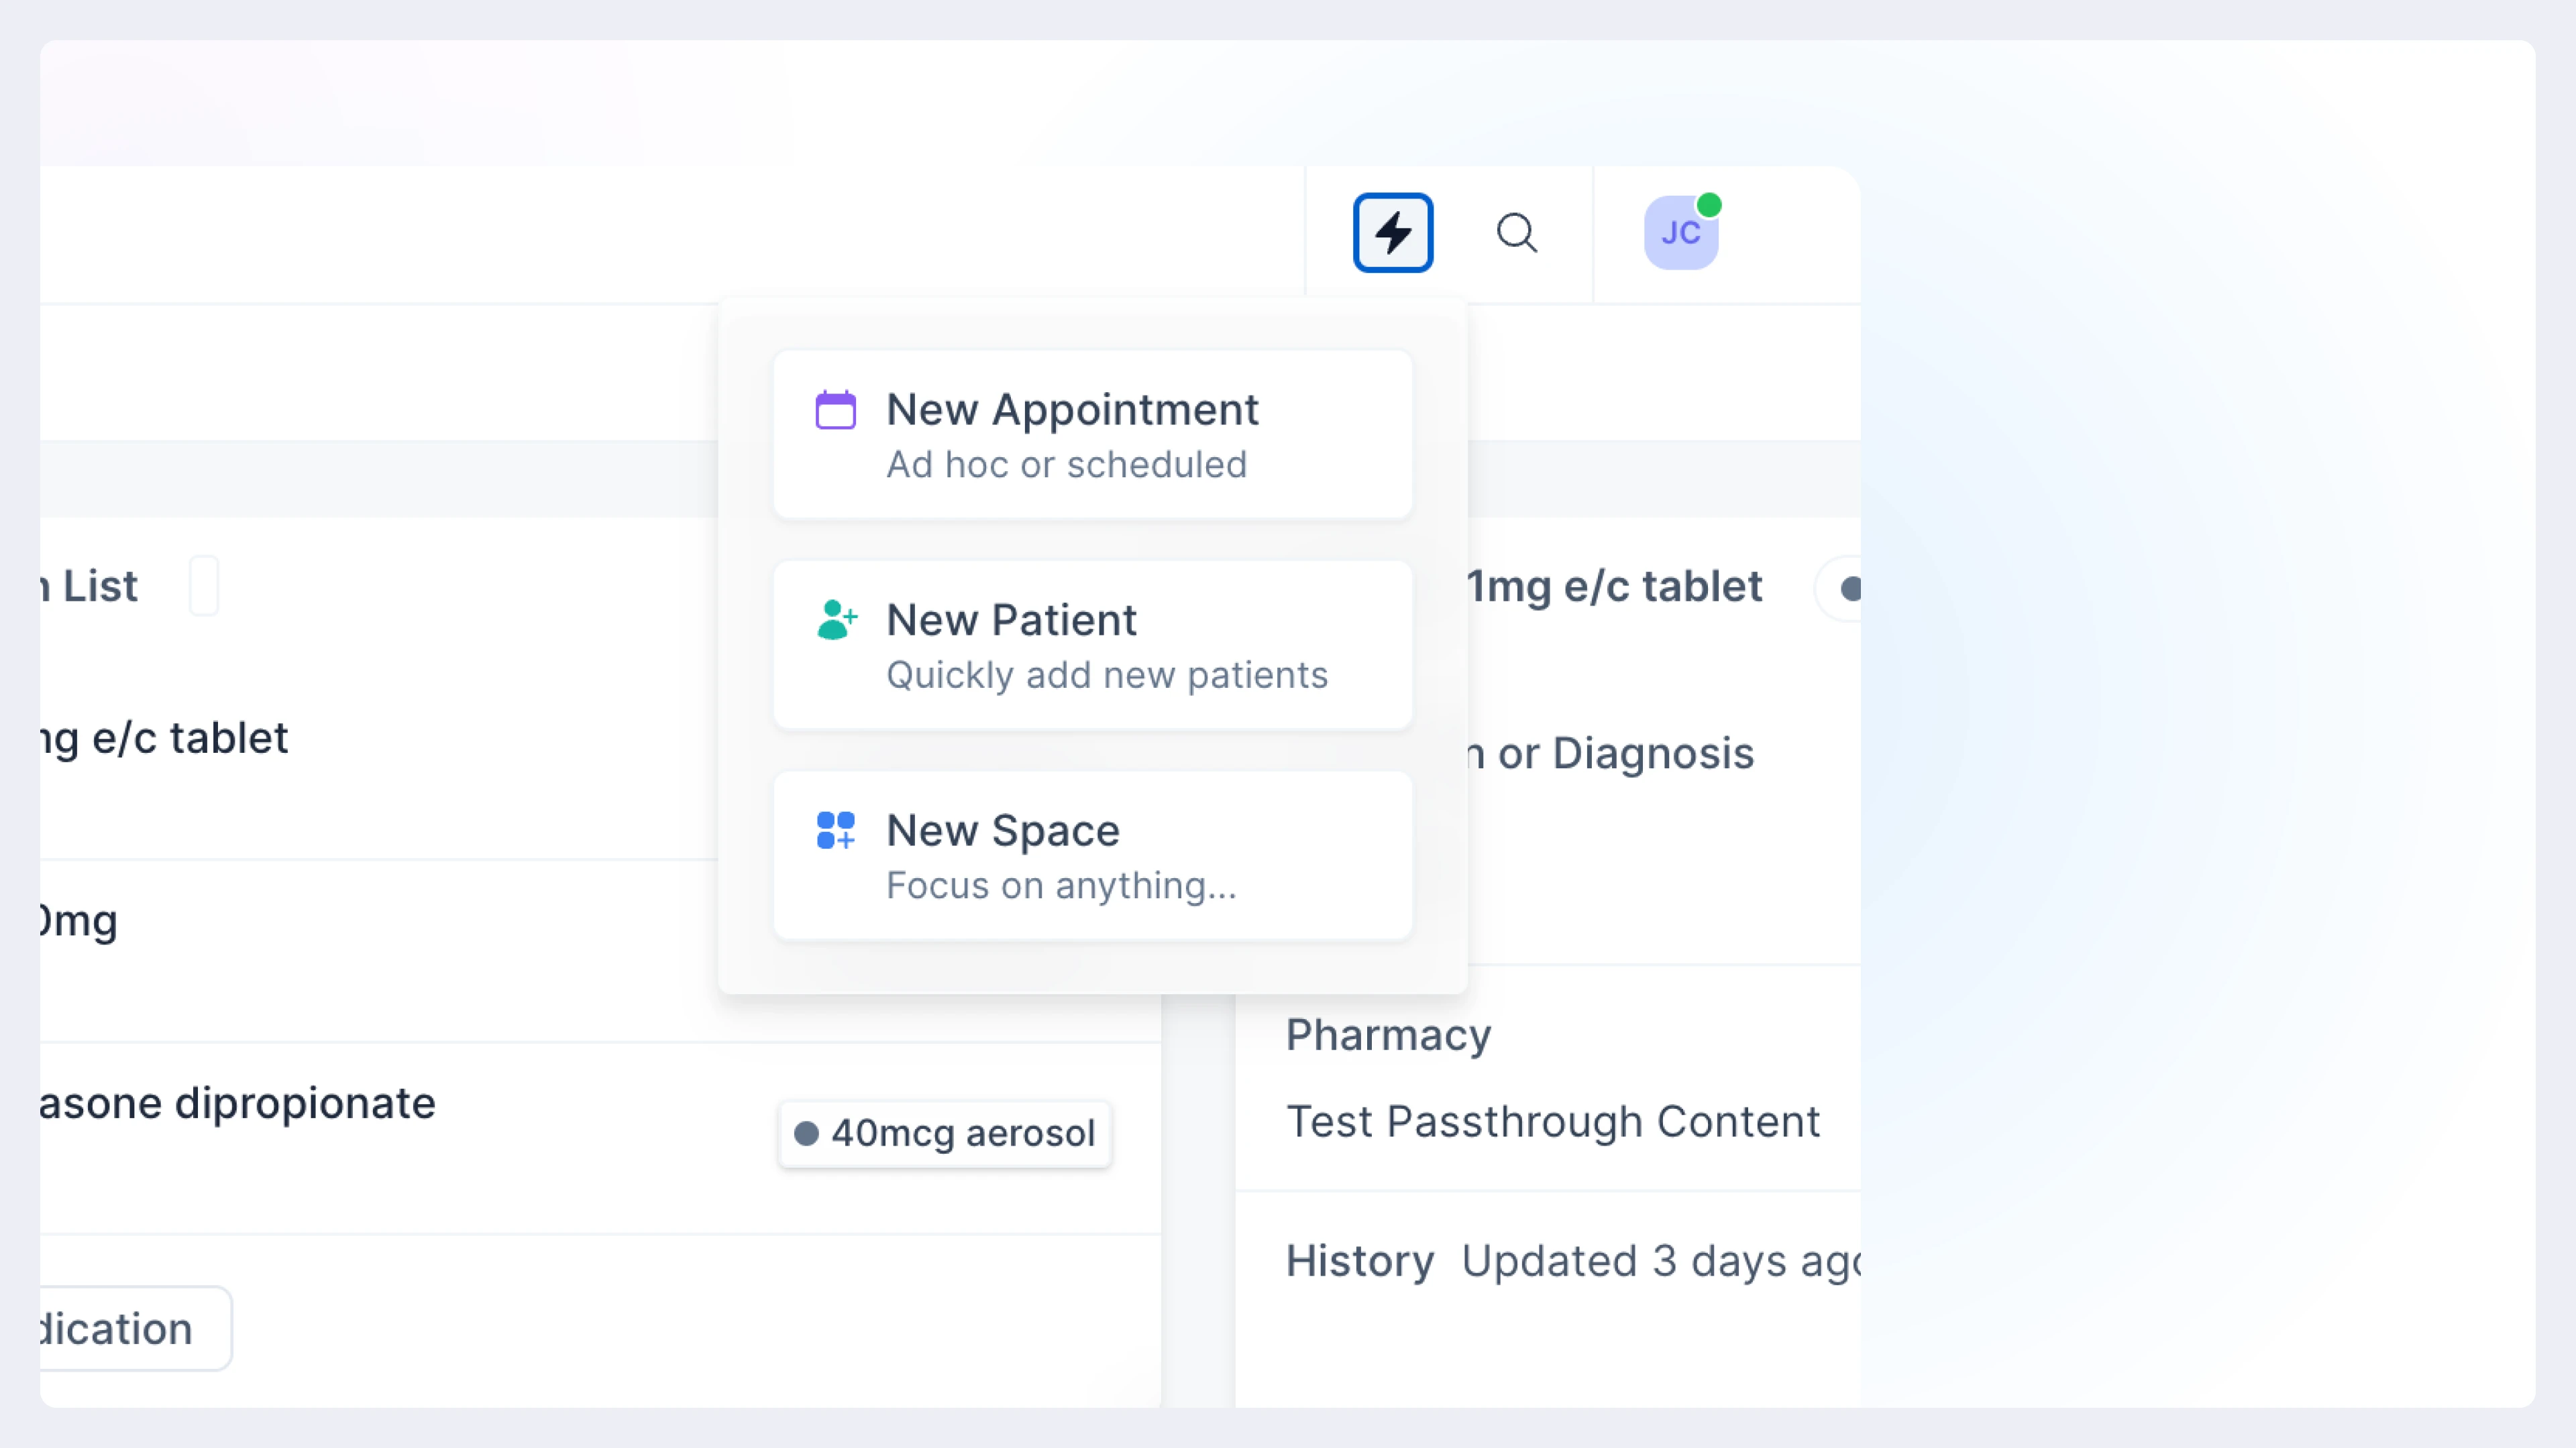
Task: Click the green online status dot
Action: coord(1709,205)
